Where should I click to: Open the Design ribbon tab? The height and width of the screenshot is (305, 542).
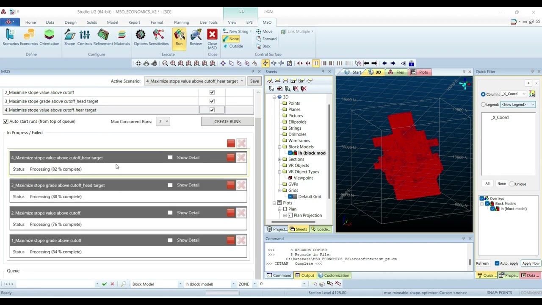point(70,22)
